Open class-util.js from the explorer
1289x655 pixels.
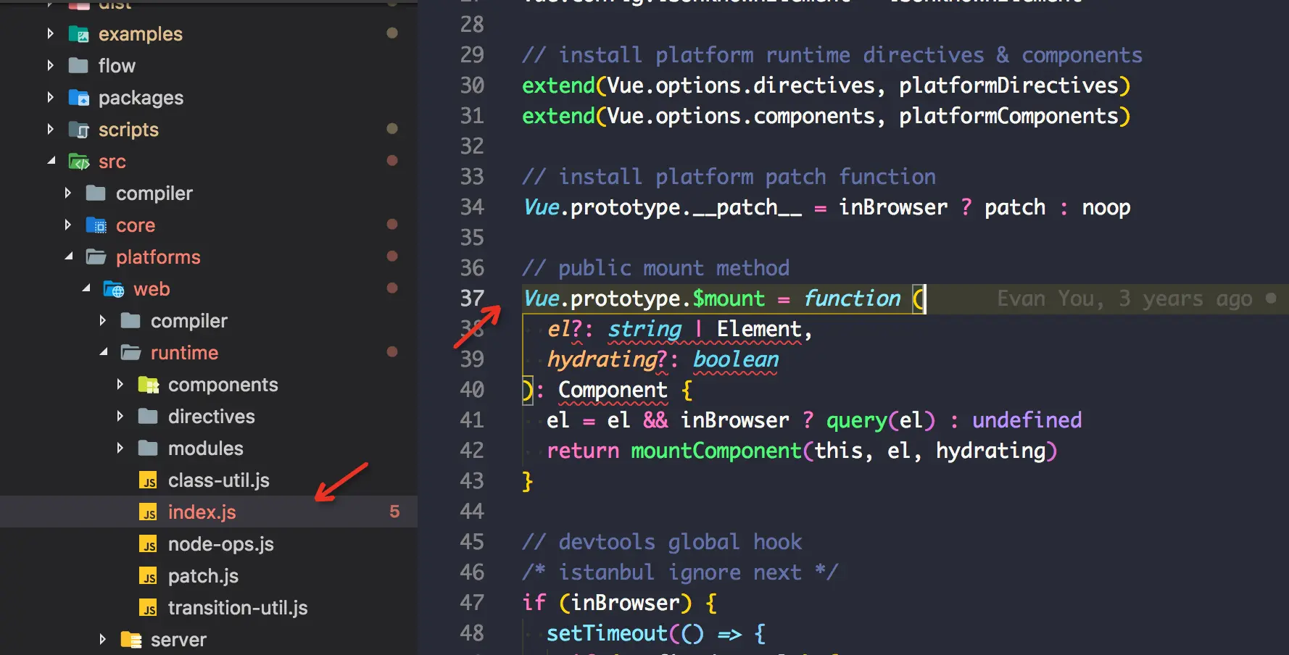pos(219,480)
